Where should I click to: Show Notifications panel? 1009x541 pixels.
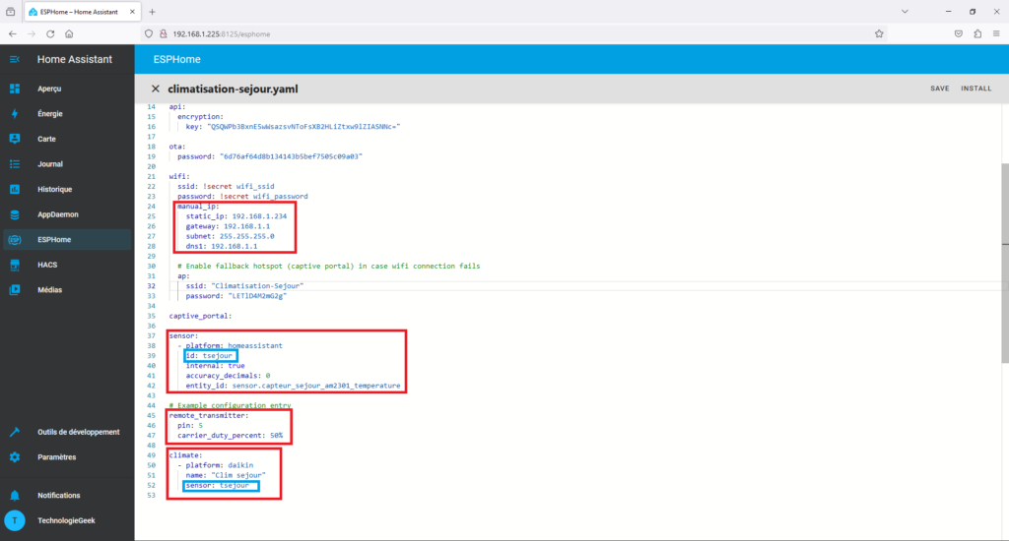pos(59,496)
